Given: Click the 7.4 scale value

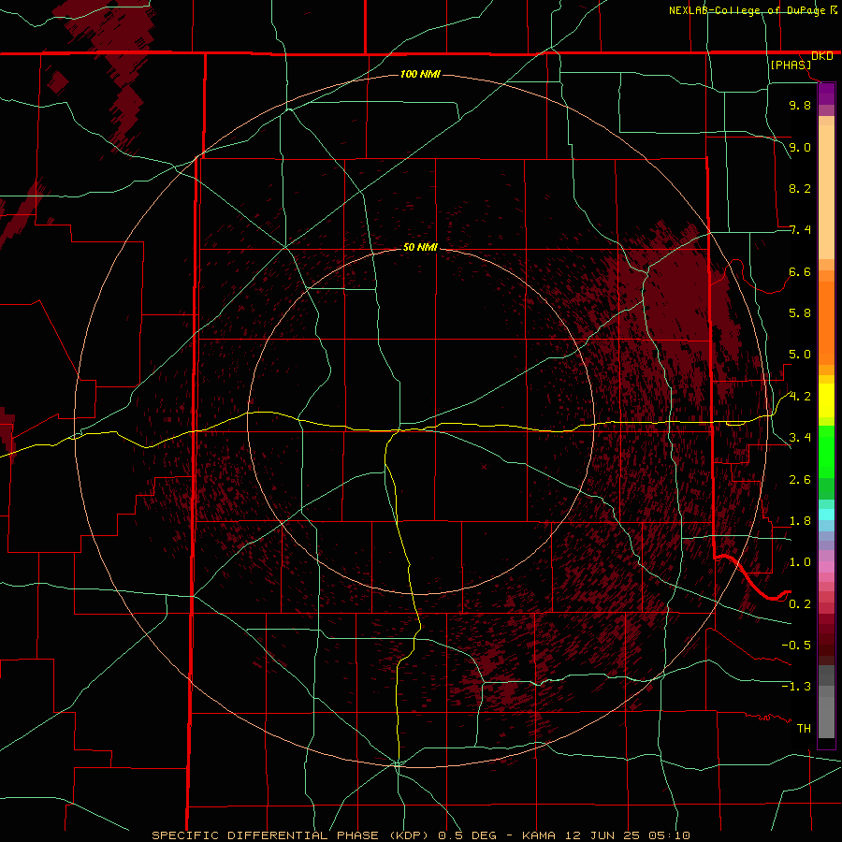Looking at the screenshot, I should point(800,230).
